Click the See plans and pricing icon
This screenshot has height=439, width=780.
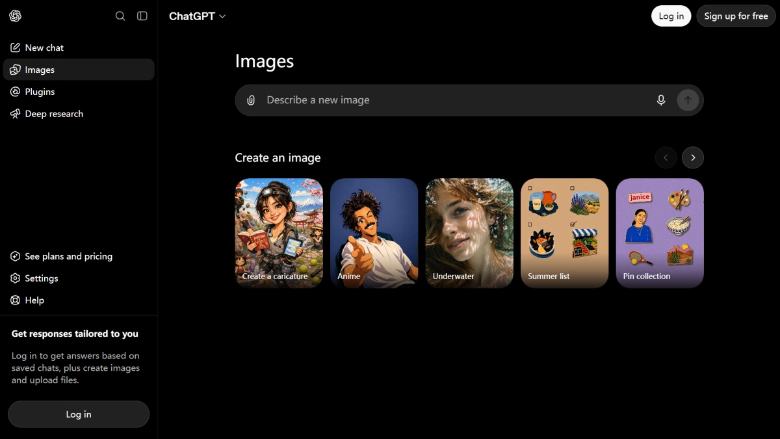(16, 256)
